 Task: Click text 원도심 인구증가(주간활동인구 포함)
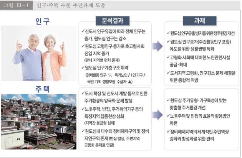[x=201, y=42]
